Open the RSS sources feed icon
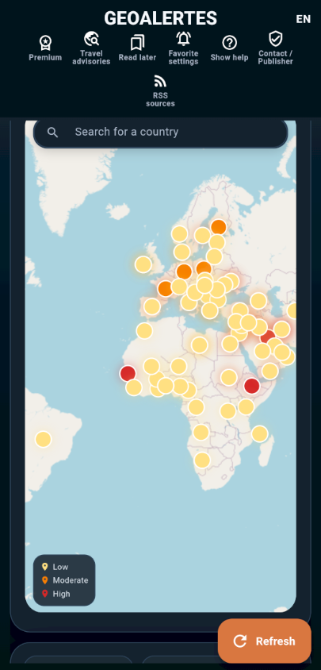 coord(160,81)
